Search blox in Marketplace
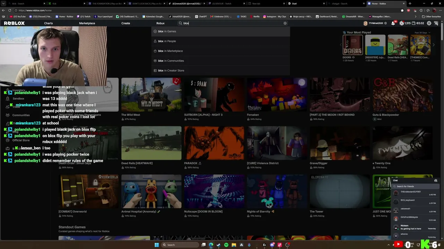Image resolution: width=444 pixels, height=249 pixels. [x=221, y=51]
